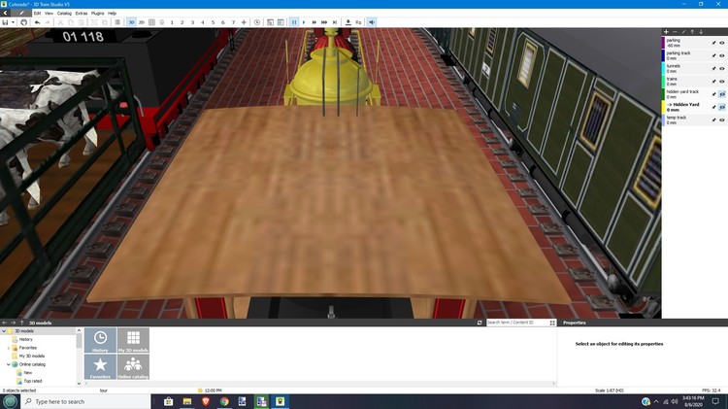Toggle the grid display icon

(x=151, y=22)
